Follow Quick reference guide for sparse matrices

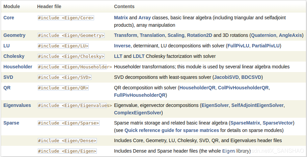(x=172, y=130)
